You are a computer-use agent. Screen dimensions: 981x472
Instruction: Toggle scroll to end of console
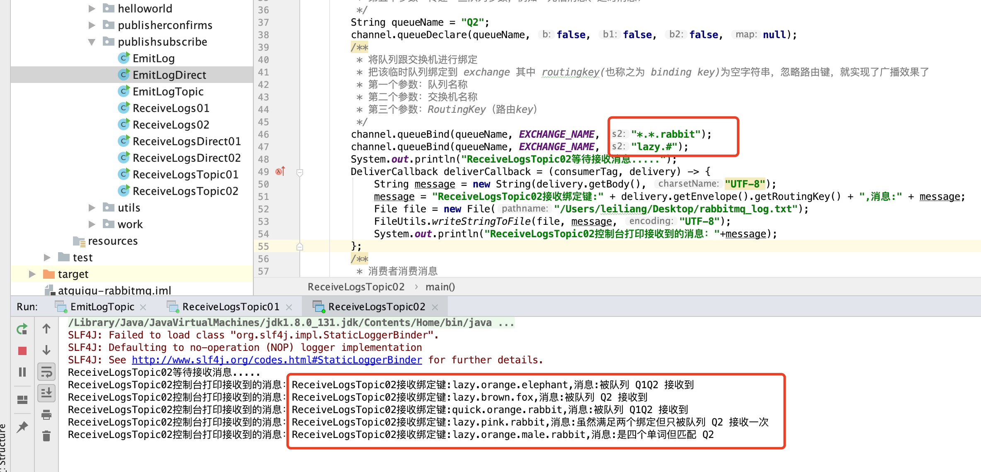coord(46,392)
